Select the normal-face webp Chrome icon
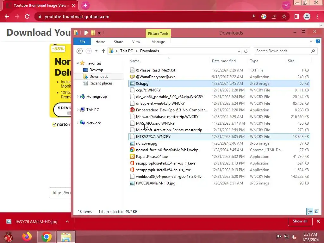Viewport: 324px width, 243px height. click(132, 150)
